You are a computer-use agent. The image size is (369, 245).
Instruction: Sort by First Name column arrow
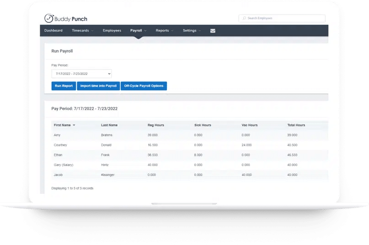(x=74, y=125)
